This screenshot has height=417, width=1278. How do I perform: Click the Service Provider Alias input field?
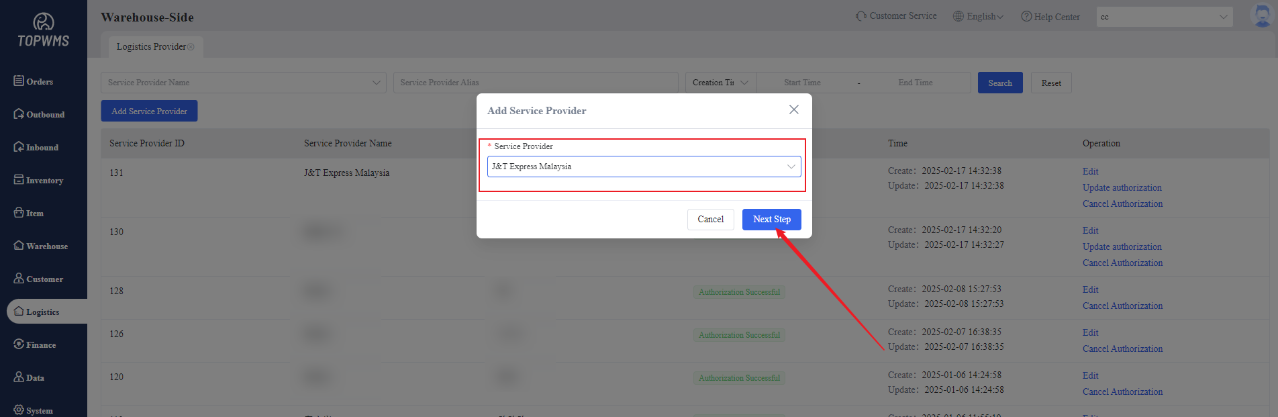pyautogui.click(x=535, y=83)
